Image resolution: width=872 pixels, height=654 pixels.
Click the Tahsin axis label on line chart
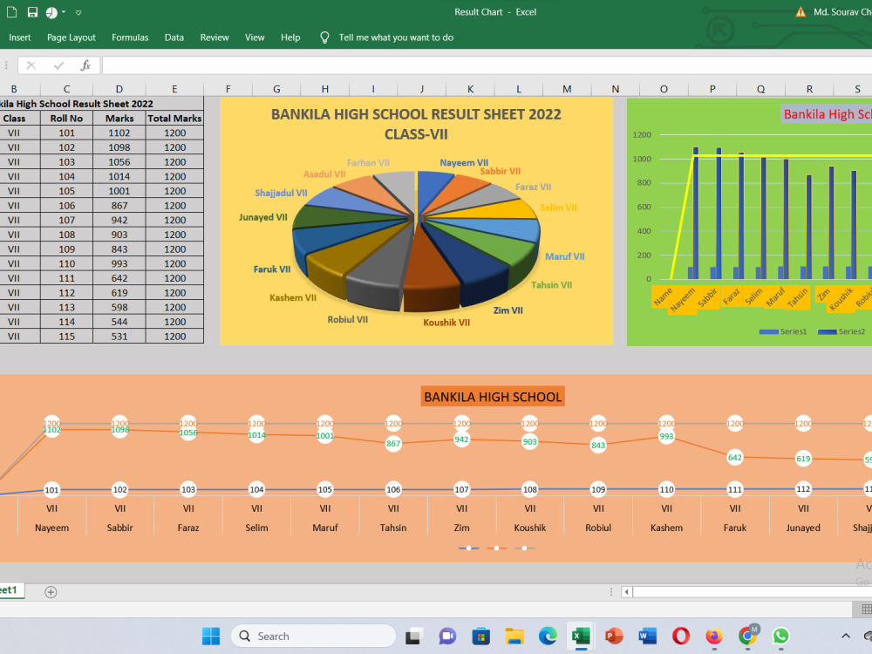(393, 528)
